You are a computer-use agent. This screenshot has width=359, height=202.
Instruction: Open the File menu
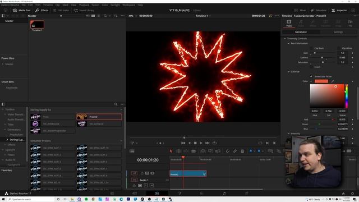[x=24, y=5]
